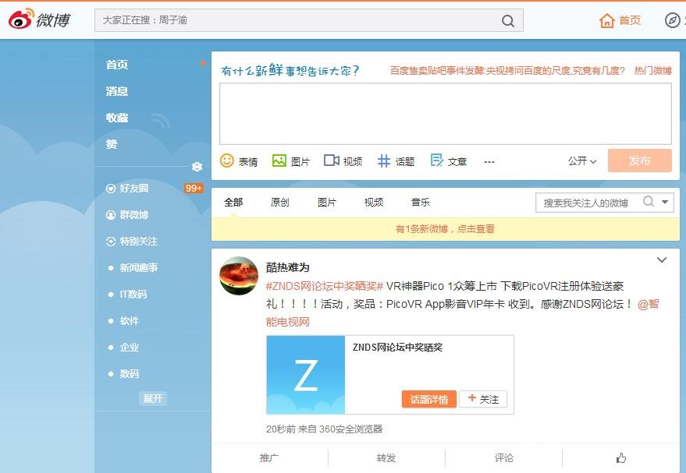This screenshot has width=686, height=473.
Task: Open the feed search dropdown arrow
Action: pyautogui.click(x=665, y=203)
